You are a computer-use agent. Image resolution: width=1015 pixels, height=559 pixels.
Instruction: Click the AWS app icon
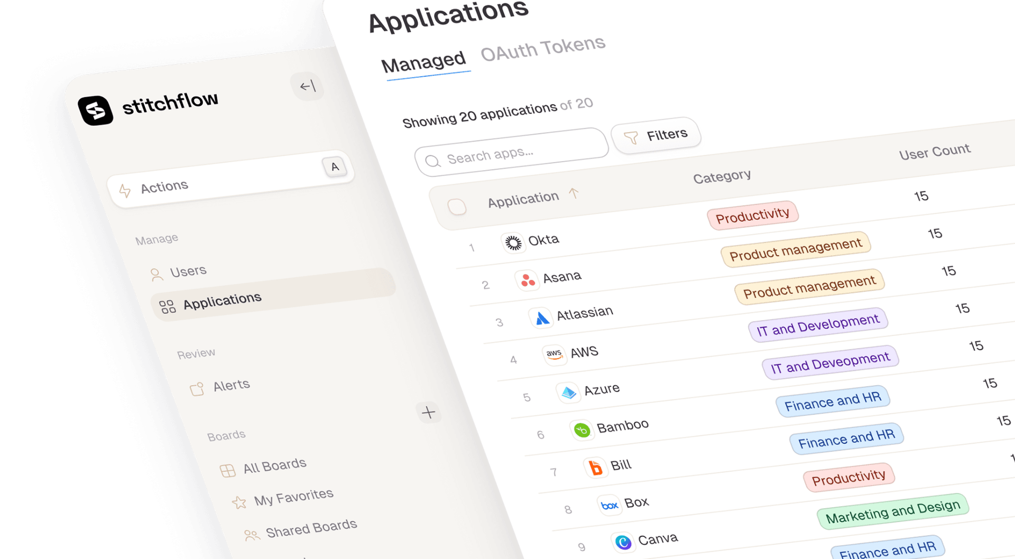555,354
